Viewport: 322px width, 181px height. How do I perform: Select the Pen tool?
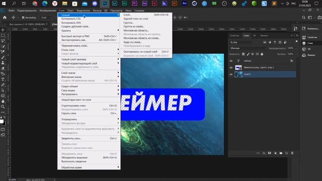3,85
